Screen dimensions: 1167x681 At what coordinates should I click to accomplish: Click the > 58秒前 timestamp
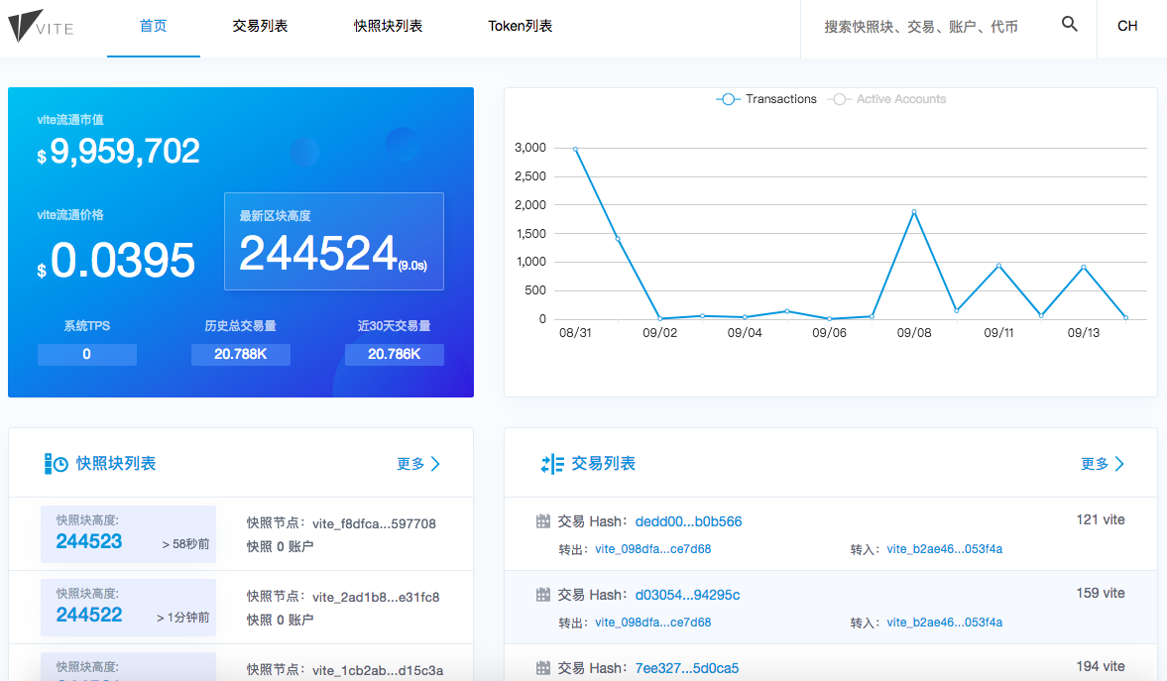click(x=185, y=544)
